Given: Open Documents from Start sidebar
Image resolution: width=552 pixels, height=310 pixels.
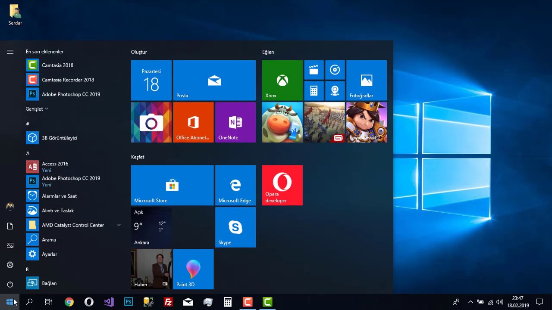Looking at the screenshot, I should pos(10,226).
